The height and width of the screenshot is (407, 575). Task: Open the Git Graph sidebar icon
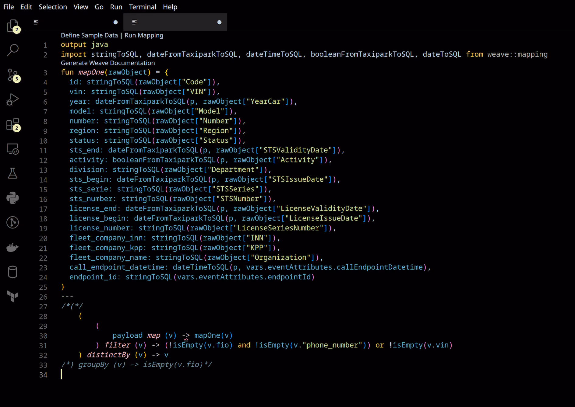[12, 223]
